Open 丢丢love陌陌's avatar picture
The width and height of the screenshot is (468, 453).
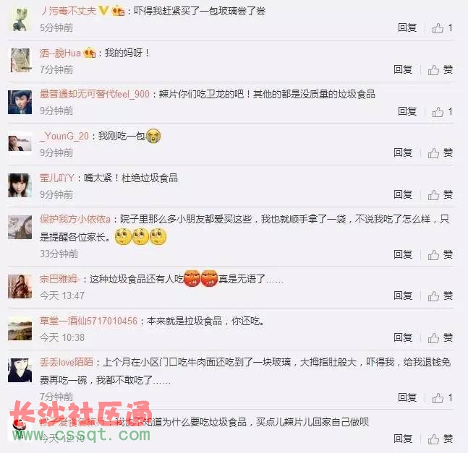tap(20, 370)
